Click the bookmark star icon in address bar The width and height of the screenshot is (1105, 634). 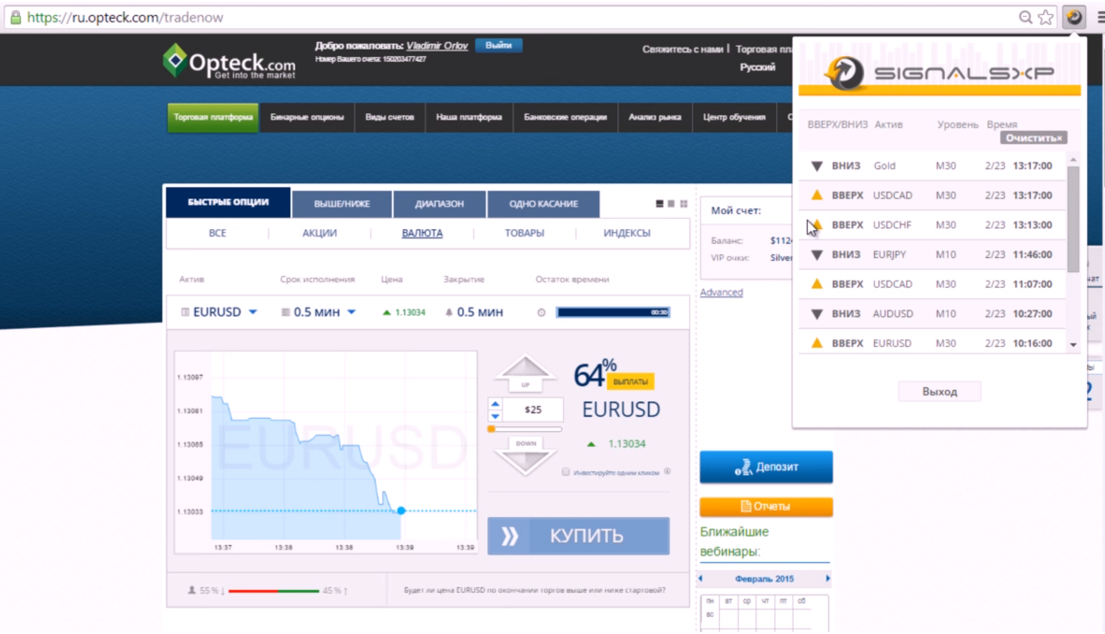pos(1046,17)
